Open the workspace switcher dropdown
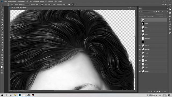The image size is (172, 97). [x=166, y=5]
